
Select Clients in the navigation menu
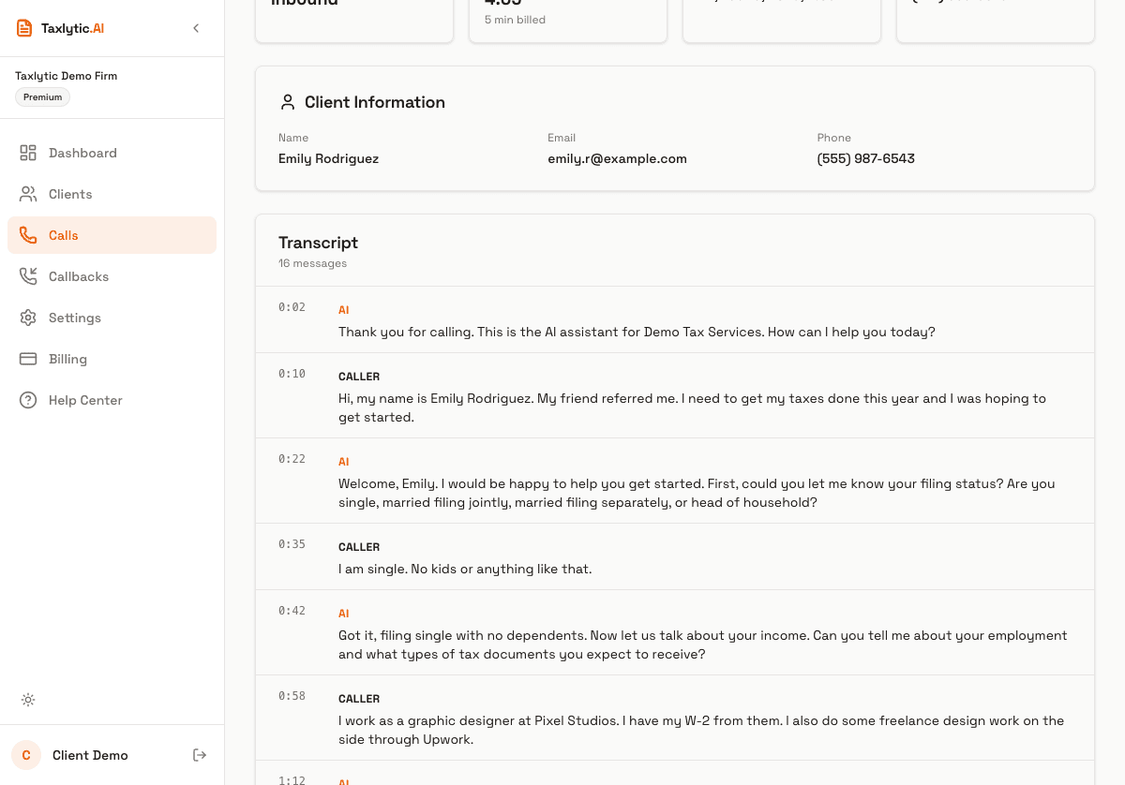(70, 194)
